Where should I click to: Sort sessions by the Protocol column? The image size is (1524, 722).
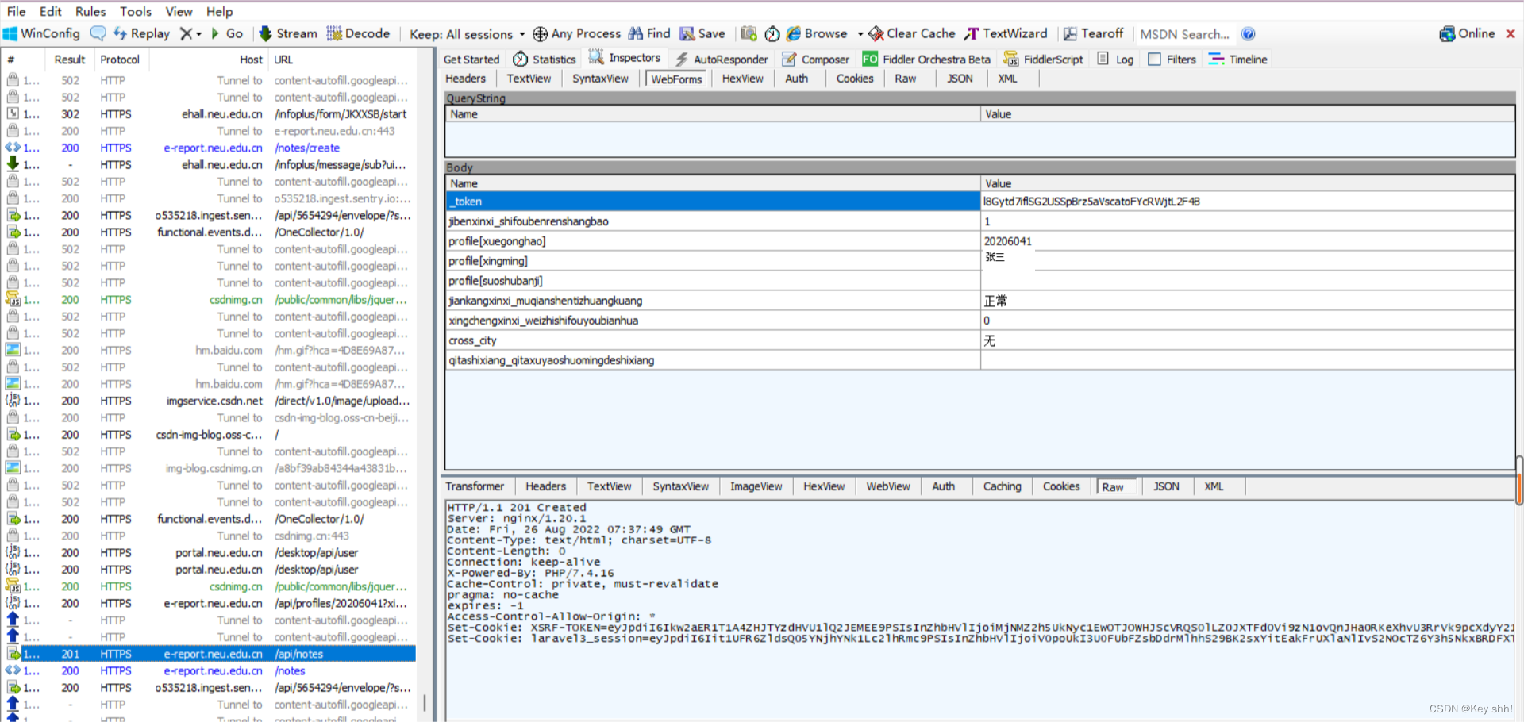click(x=120, y=60)
